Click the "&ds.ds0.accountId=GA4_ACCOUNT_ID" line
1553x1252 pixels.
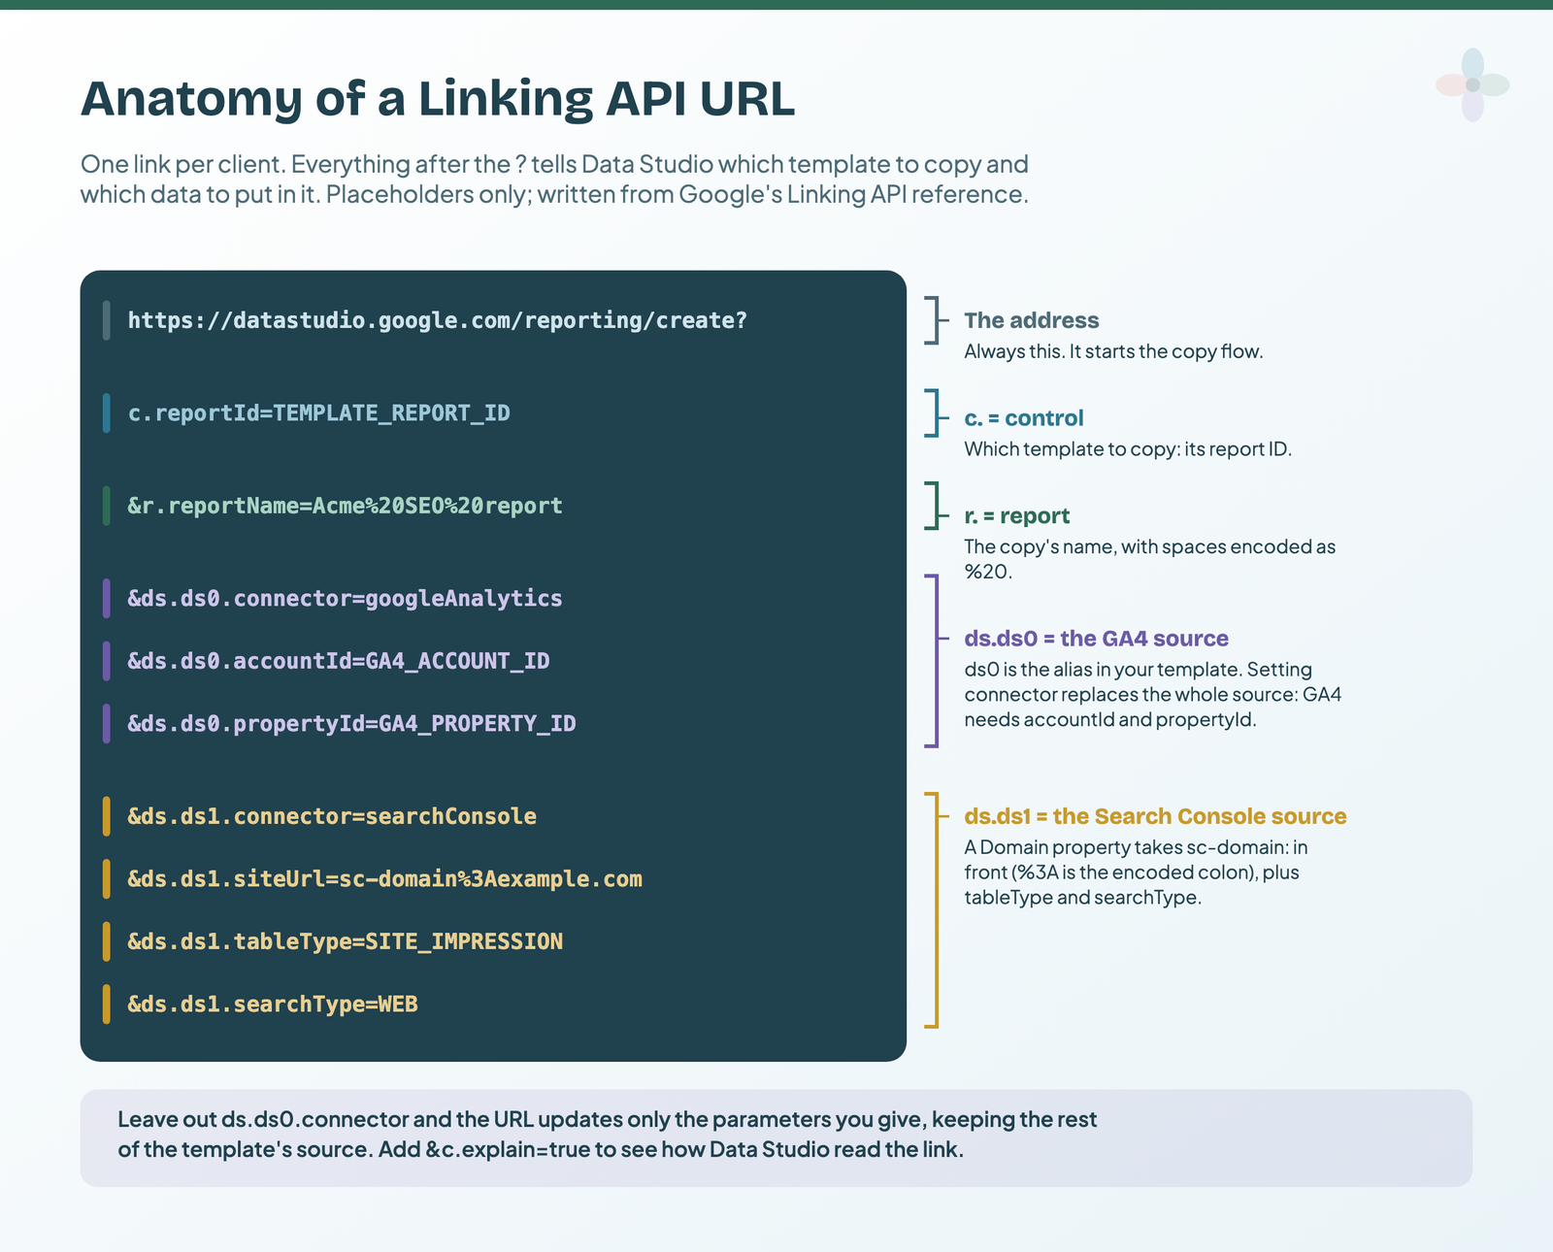339,661
